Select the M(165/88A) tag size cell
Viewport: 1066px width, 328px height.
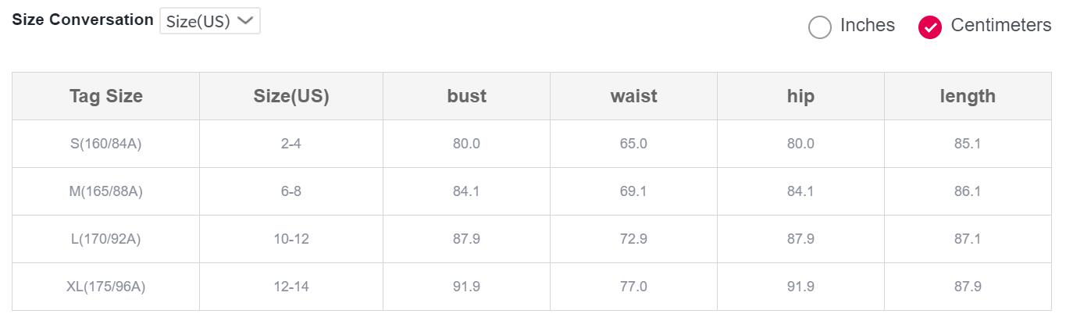tap(106, 191)
